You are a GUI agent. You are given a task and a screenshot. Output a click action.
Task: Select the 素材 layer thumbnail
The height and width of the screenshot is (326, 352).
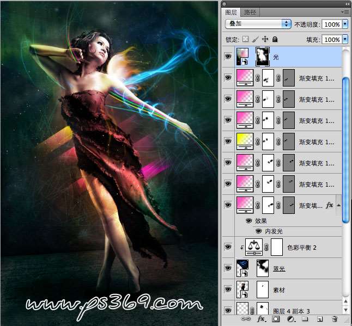pos(242,290)
